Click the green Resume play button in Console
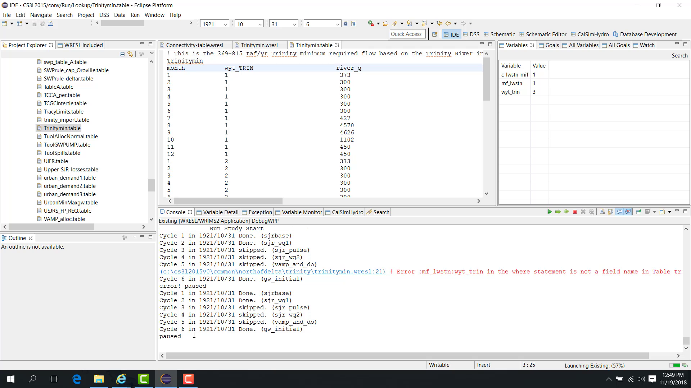This screenshot has height=388, width=691. pos(549,212)
